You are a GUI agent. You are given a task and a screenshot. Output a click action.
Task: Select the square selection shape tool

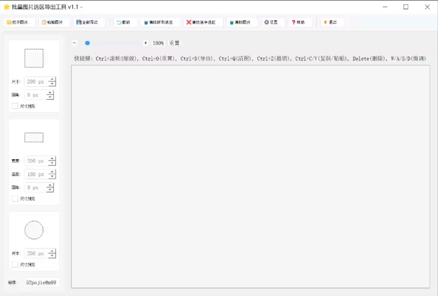[34, 58]
